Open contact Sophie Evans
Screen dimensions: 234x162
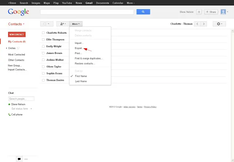pyautogui.click(x=54, y=73)
